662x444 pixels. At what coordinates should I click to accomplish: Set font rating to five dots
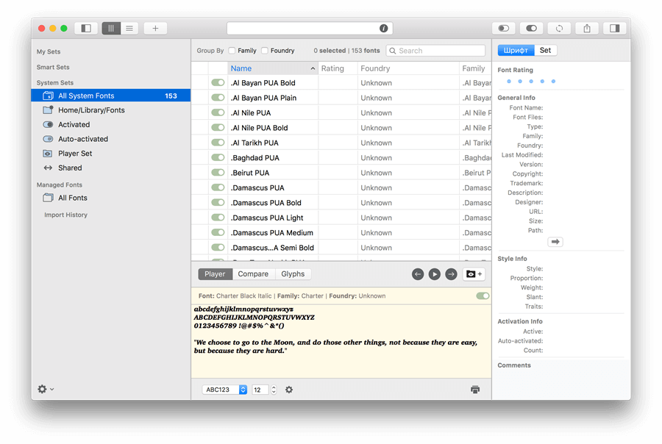coord(553,81)
